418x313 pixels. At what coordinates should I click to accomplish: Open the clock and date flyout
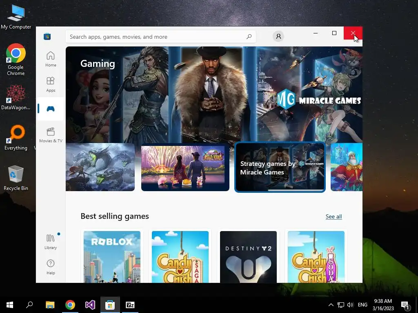[x=383, y=305]
